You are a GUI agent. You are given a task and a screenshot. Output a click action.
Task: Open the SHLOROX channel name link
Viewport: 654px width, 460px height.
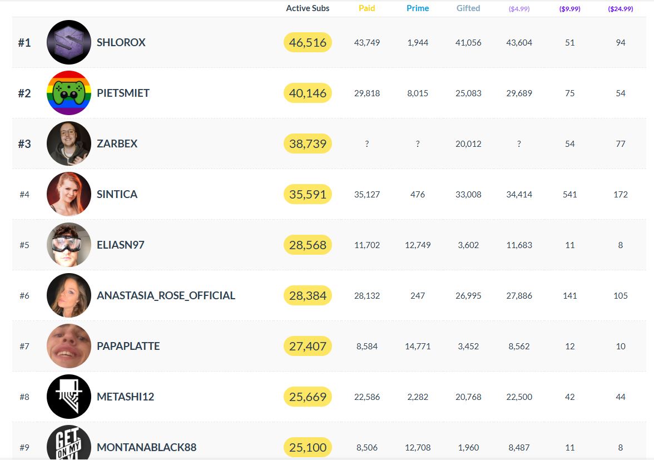click(121, 42)
